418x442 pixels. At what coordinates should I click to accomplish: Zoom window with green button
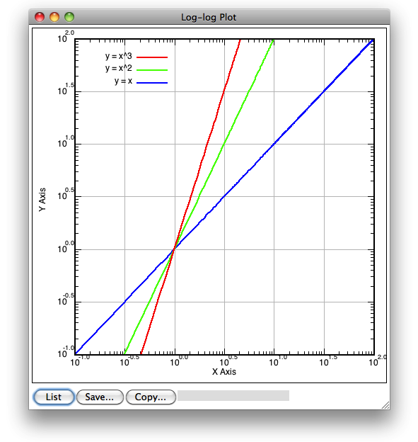pos(69,17)
